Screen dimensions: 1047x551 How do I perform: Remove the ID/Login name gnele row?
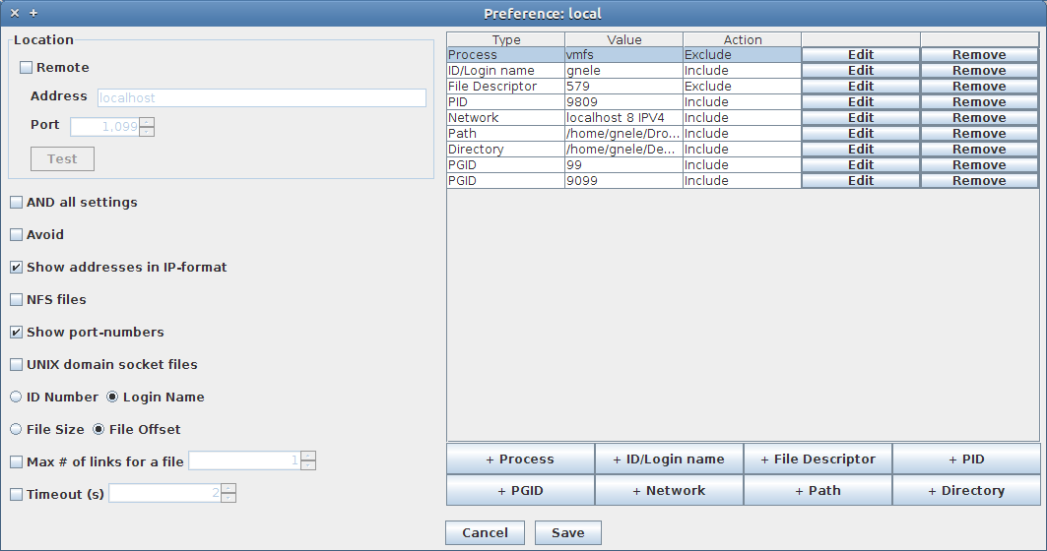(979, 71)
